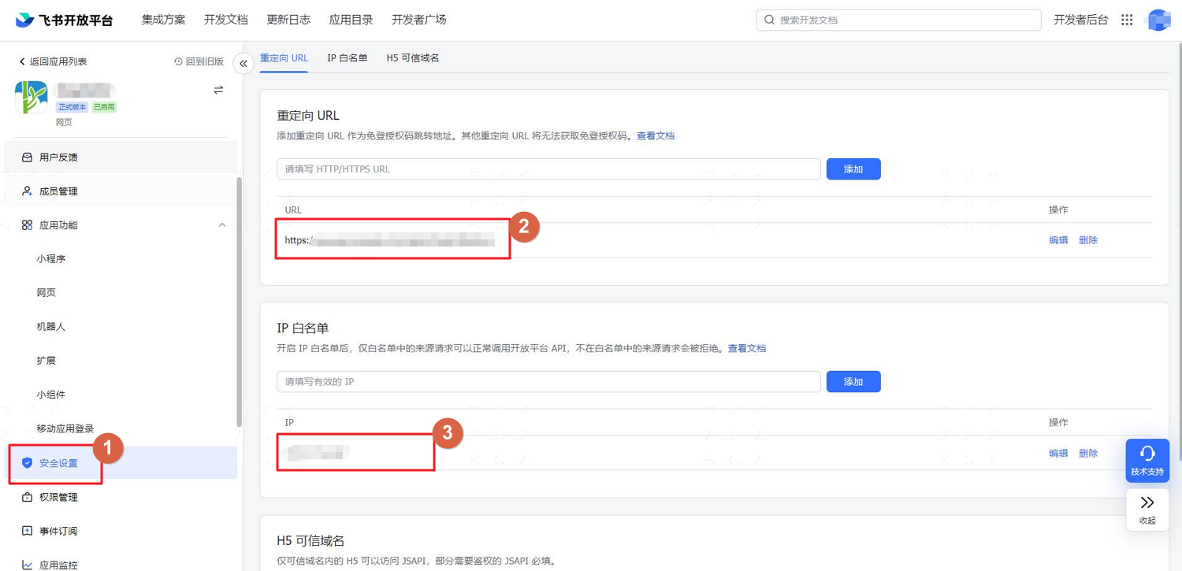Click the 安全设置 shield icon
Viewport: 1182px width, 571px height.
(x=27, y=463)
